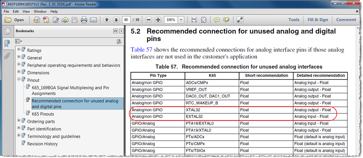The image size is (363, 158).
Task: Open the Comment pane
Action: coord(346,20)
